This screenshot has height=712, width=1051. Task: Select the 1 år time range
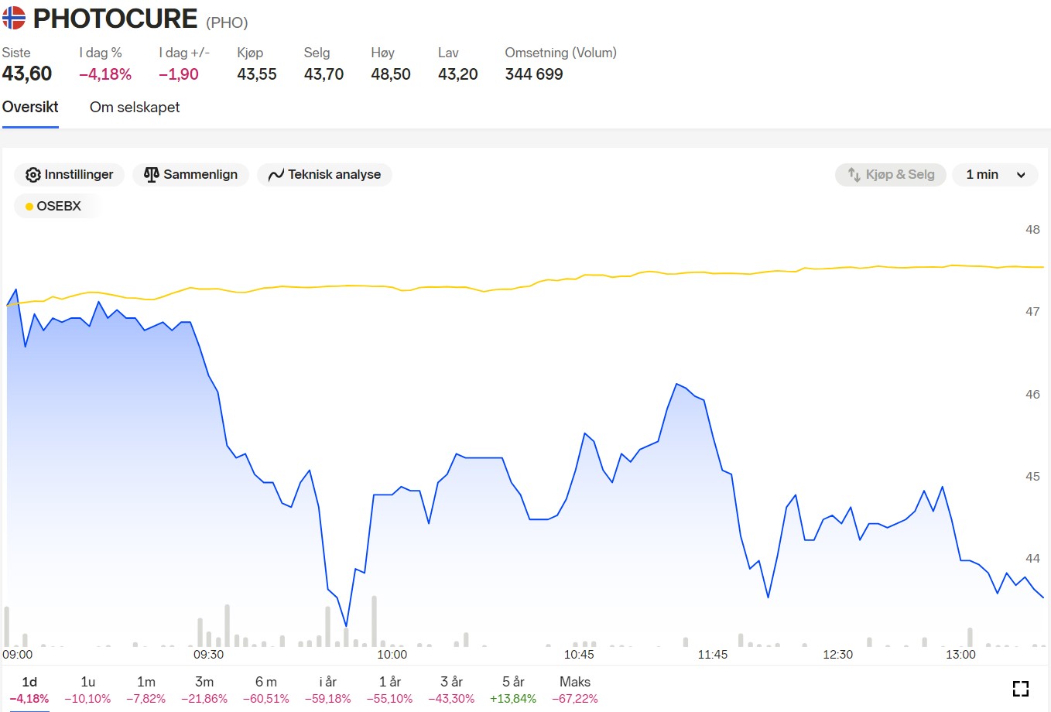tap(389, 689)
